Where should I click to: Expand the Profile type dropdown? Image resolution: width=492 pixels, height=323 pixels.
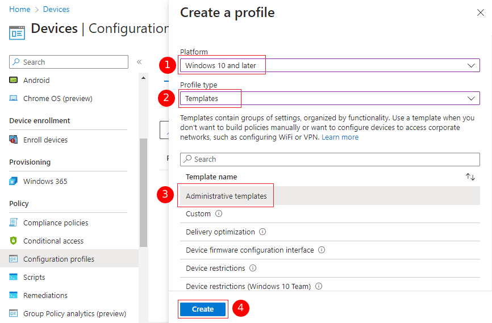click(x=330, y=98)
